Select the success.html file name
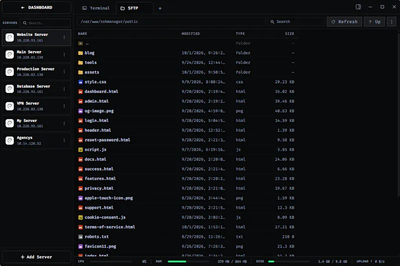 99,169
